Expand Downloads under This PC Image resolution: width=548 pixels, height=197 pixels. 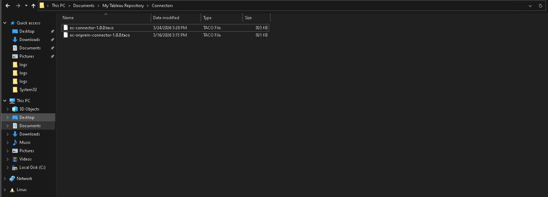coord(8,134)
